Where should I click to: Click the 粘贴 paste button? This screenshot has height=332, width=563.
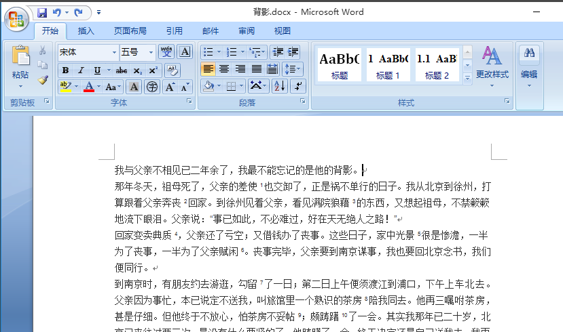(x=20, y=67)
